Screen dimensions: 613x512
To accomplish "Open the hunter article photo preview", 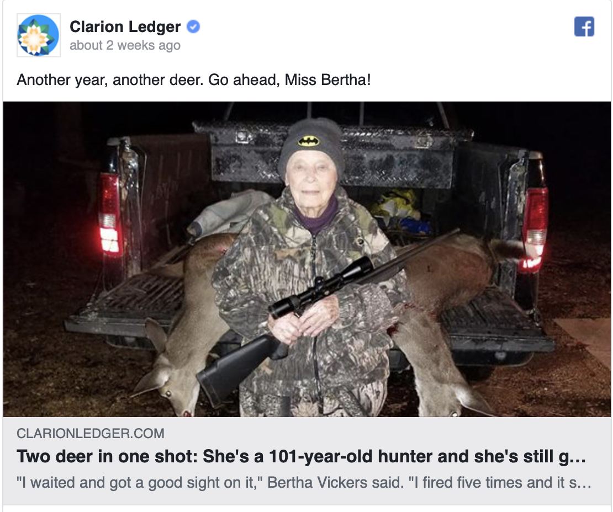I will (x=306, y=259).
